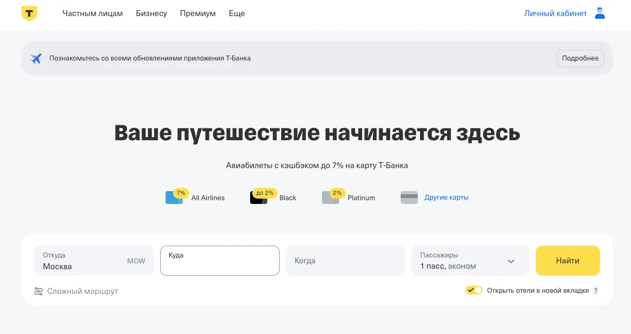Screen dimensions: 631x334
Task: Click the All Airlines label
Action: click(x=208, y=198)
